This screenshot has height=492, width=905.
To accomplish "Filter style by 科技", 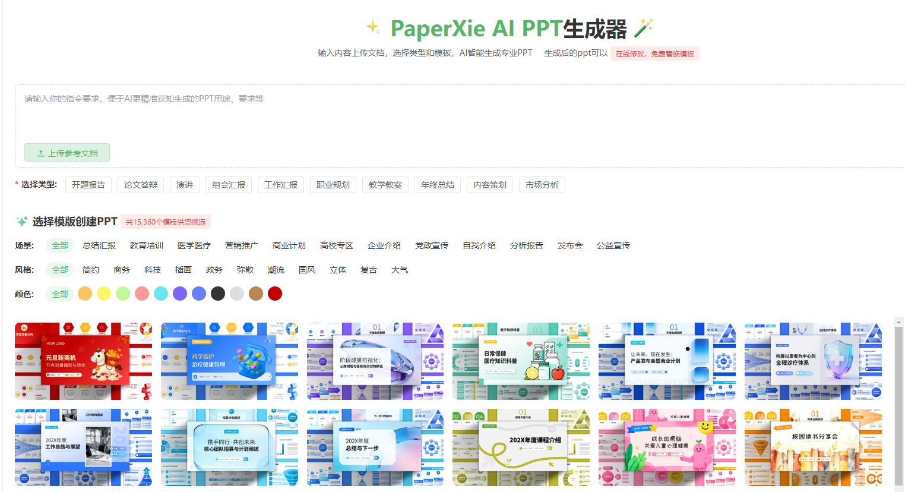I will point(153,270).
